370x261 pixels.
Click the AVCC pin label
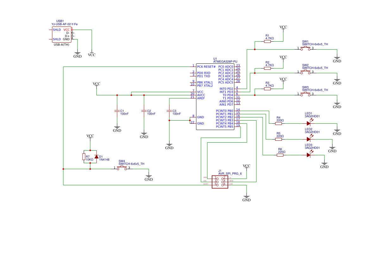pos(201,95)
